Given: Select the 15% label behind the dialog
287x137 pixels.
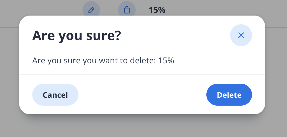Looking at the screenshot, I should [x=157, y=10].
